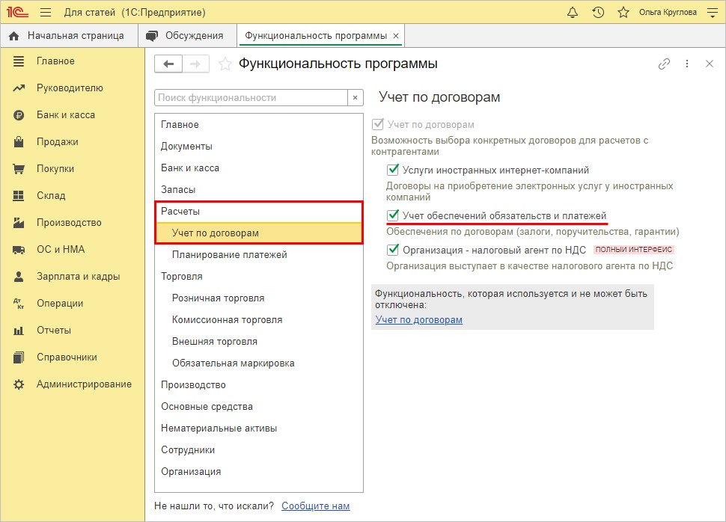The image size is (726, 522).
Task: Toggle Организация - налоговый агент по НДС checkbox
Action: [393, 250]
